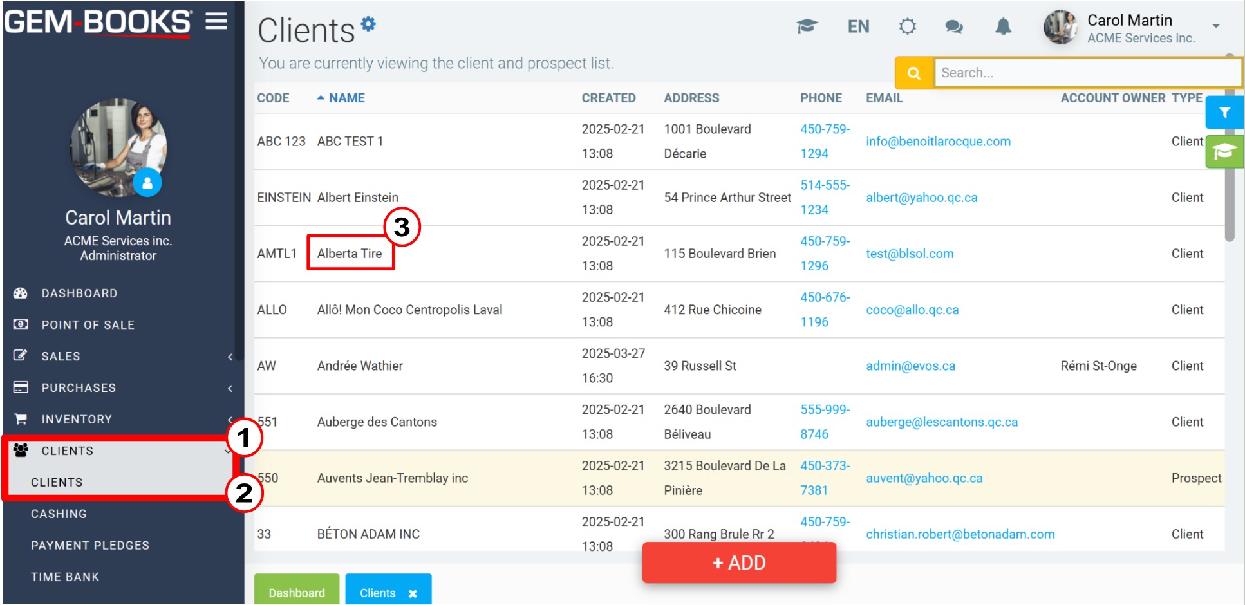Close the Clients tab at bottom
Viewport: 1245px width, 605px height.
413,593
